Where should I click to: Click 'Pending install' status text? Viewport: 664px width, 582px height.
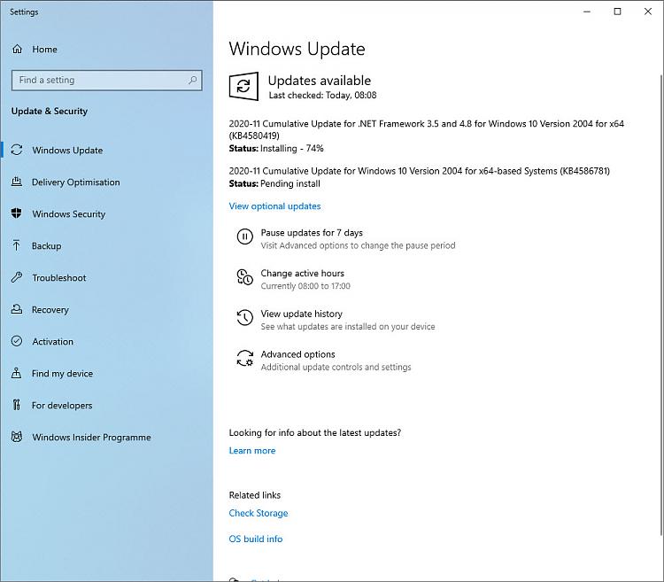tap(290, 183)
